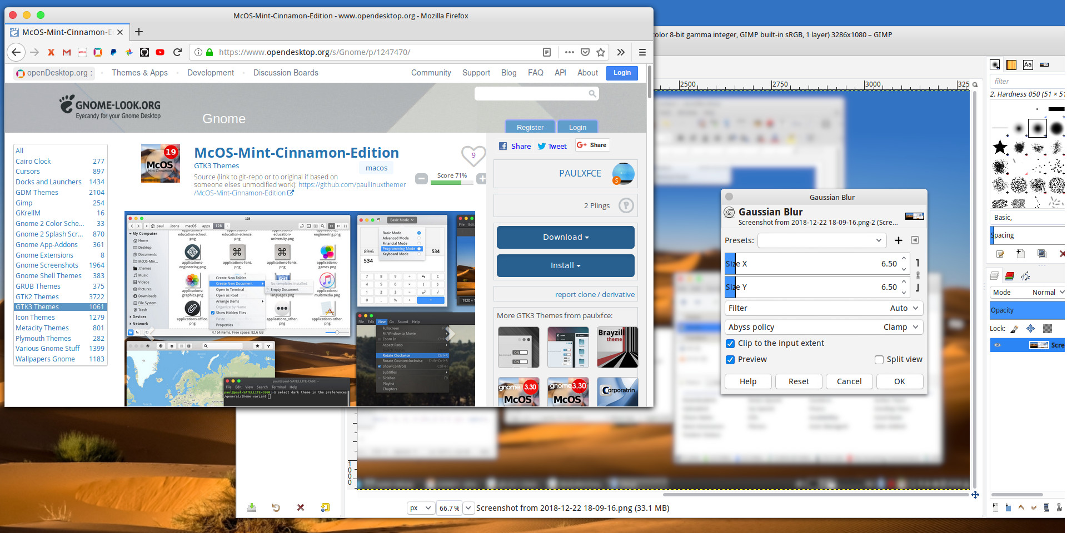Open the GitHub bookmark icon in toolbar
Screen dimensions: 1067x533
click(x=144, y=52)
